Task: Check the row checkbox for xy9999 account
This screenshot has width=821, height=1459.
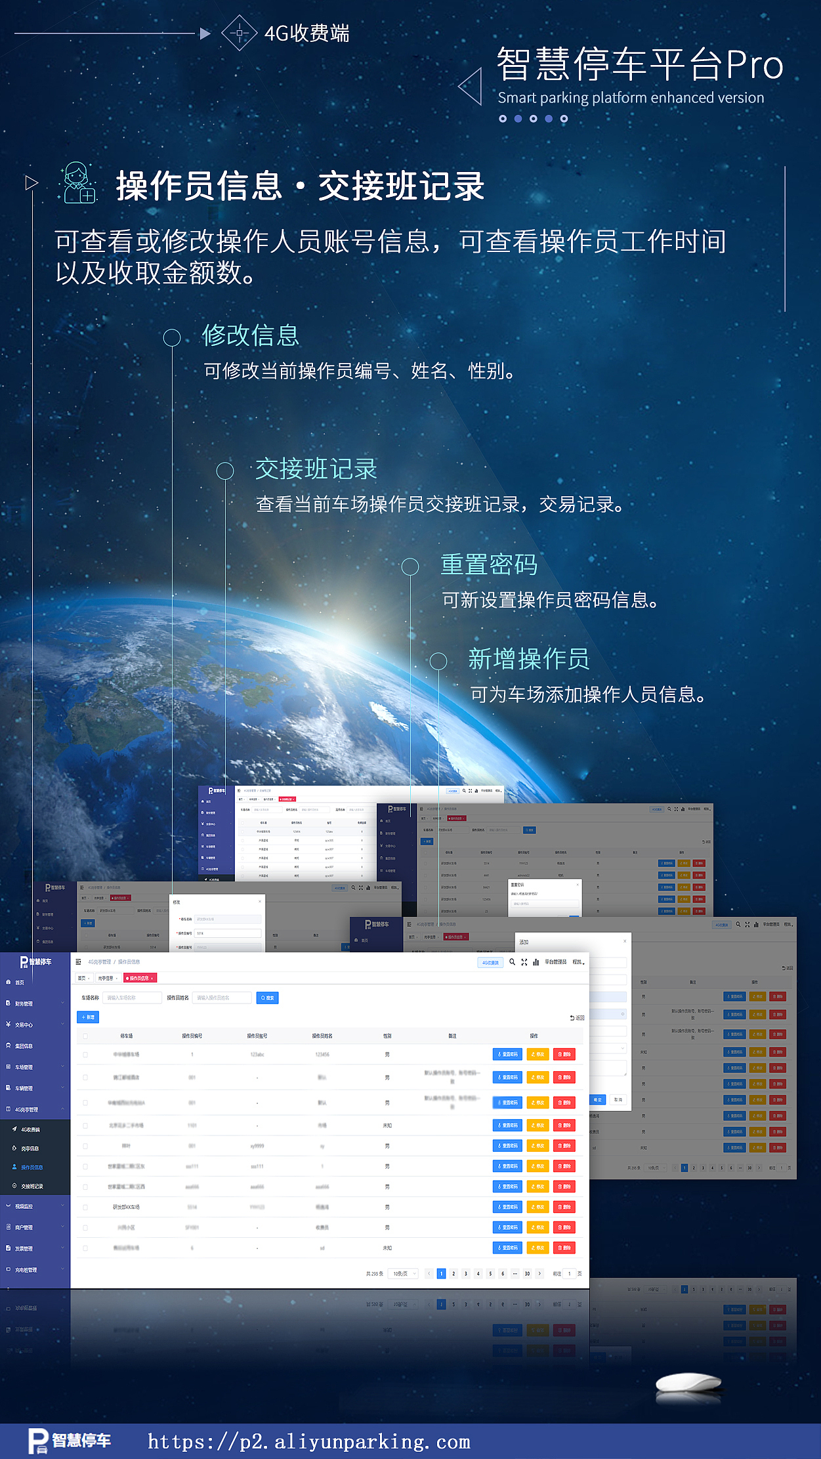Action: [85, 1145]
